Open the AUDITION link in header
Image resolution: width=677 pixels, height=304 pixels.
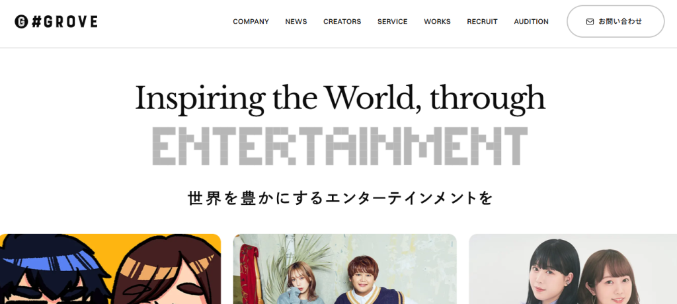tap(531, 22)
